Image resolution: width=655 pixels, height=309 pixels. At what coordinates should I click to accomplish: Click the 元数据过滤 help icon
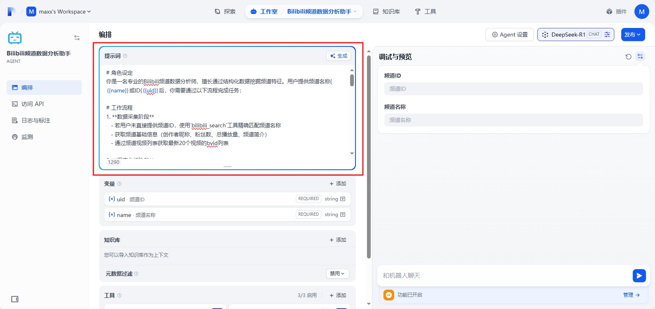(x=136, y=274)
